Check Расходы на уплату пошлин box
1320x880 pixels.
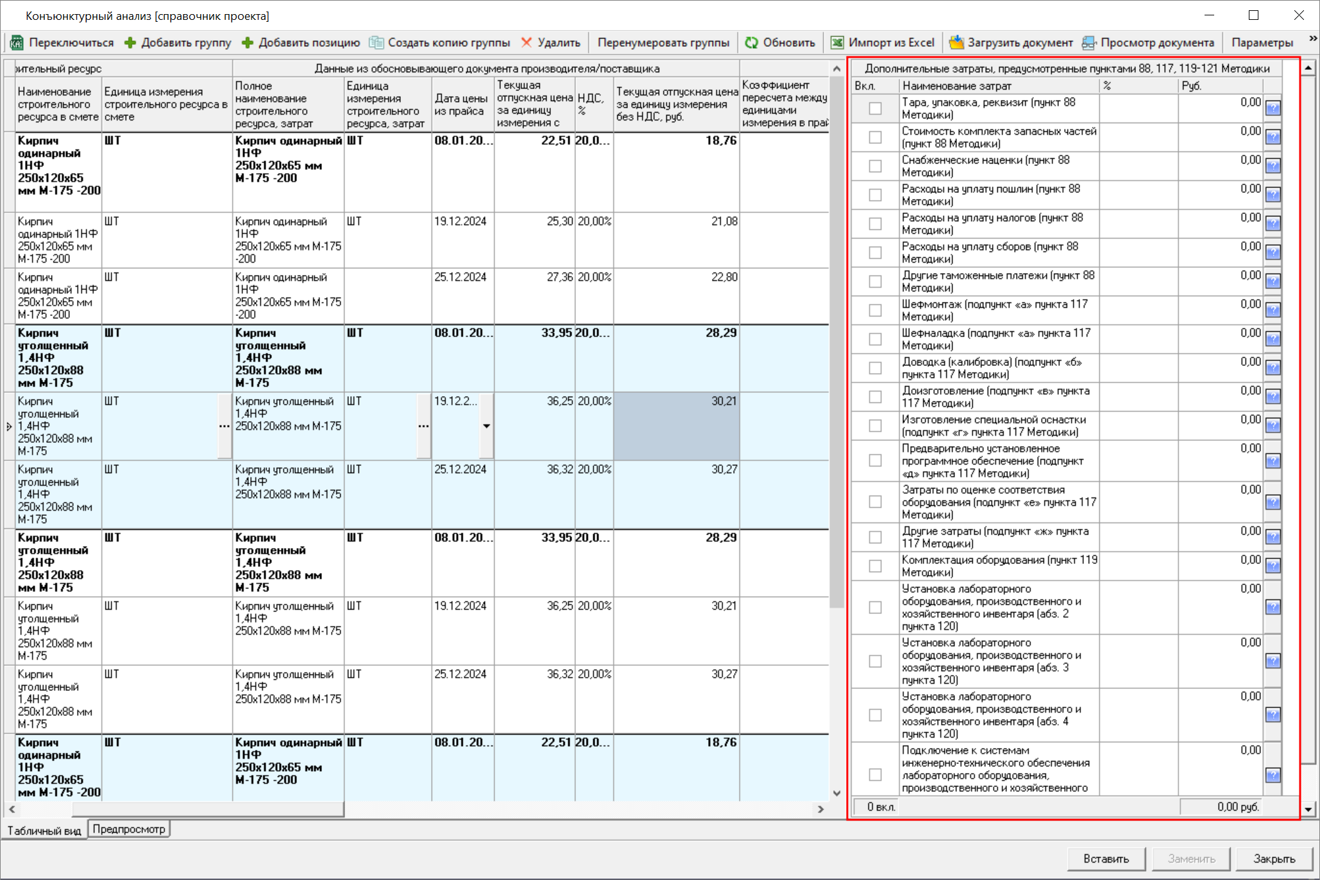point(876,195)
